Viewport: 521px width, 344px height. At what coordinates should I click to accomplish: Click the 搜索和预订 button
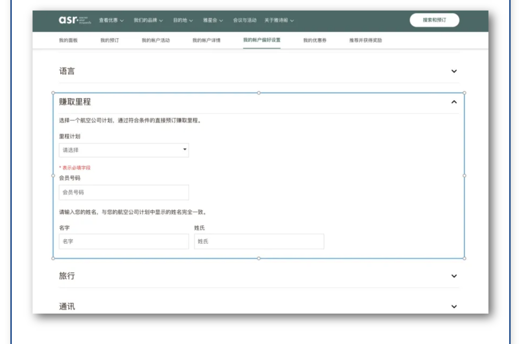point(434,20)
